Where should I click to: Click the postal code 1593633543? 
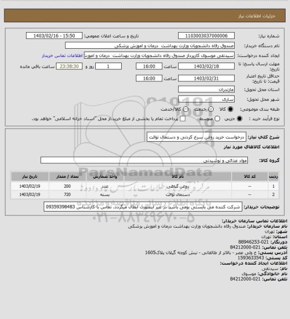tap(251, 258)
